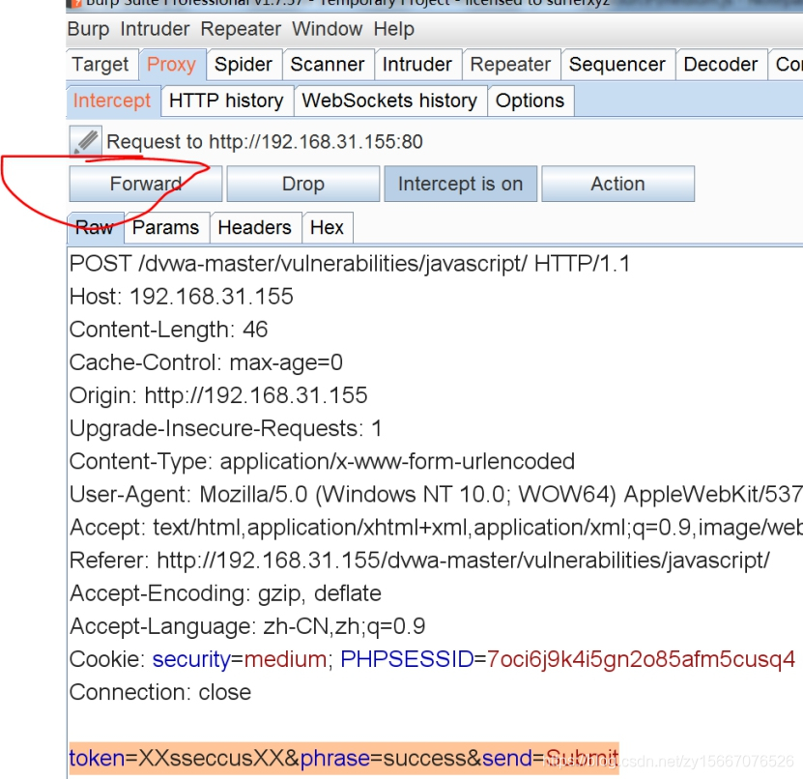Drop the intercepted request
Viewport: 803px width, 779px height.
point(303,184)
